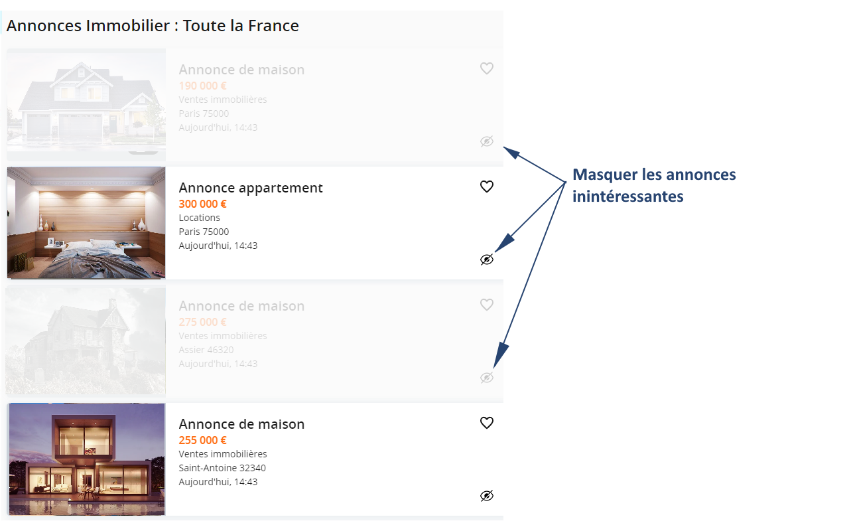Hide the Annonce appartement listing
Image resolution: width=849 pixels, height=531 pixels.
coord(487,260)
